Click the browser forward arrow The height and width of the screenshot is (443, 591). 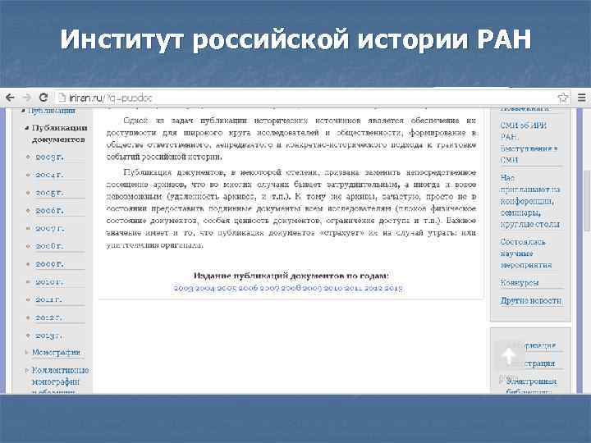click(x=26, y=98)
